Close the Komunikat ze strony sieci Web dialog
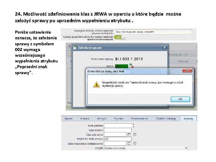Viewport: 216px width, 162px height. [x=187, y=70]
